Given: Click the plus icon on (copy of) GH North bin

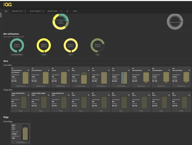Looking at the screenshot, I should point(29,95).
